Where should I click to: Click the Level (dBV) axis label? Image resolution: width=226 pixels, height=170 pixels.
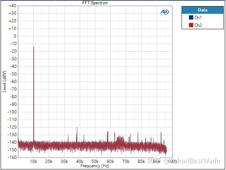(x=5, y=81)
